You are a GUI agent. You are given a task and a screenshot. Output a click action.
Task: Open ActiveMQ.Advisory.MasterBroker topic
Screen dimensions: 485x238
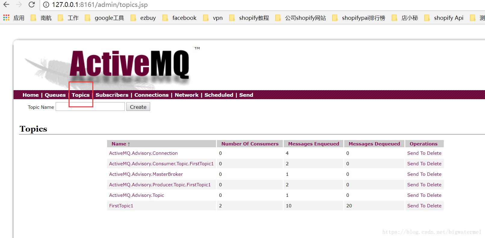tap(146, 174)
